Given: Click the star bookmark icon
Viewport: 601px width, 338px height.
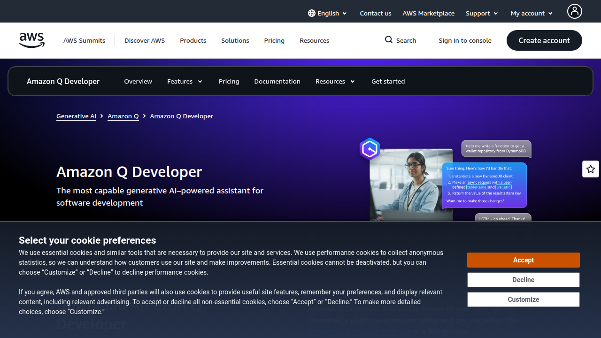Looking at the screenshot, I should [x=591, y=169].
